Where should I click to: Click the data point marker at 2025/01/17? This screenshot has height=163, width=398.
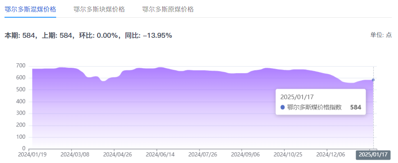pos(373,80)
